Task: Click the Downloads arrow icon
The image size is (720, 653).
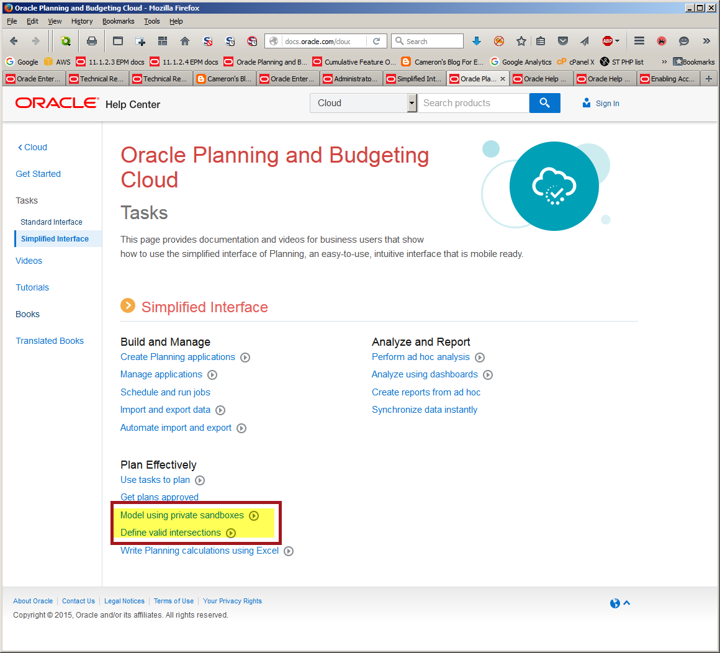Action: pyautogui.click(x=477, y=42)
